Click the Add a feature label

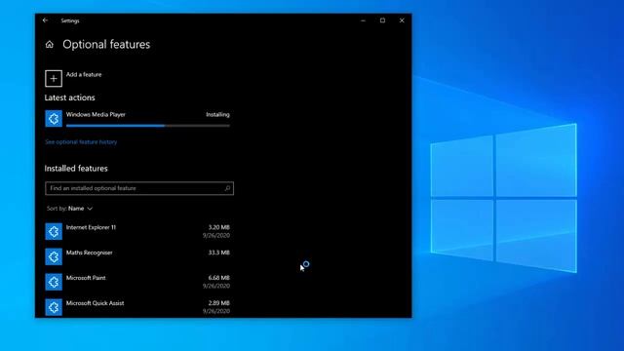(x=84, y=74)
